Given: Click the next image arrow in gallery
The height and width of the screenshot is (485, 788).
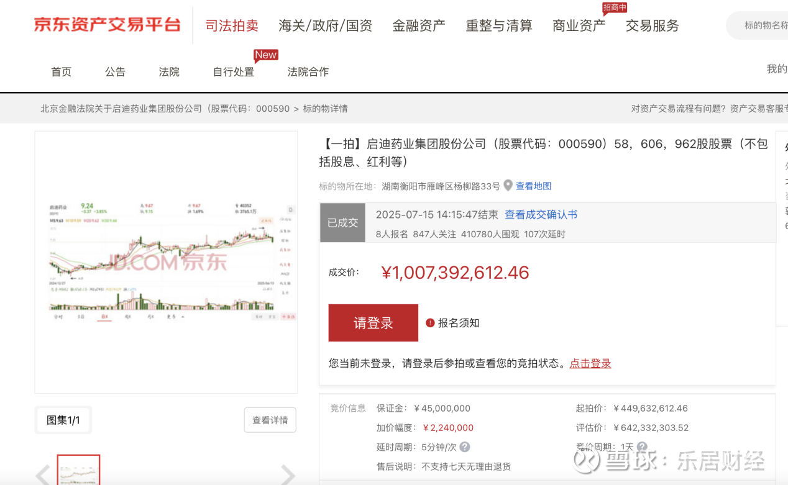Looking at the screenshot, I should pos(288,475).
